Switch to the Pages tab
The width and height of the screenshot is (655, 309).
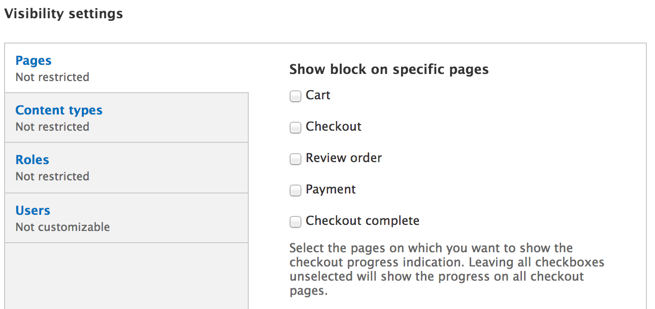pos(33,60)
